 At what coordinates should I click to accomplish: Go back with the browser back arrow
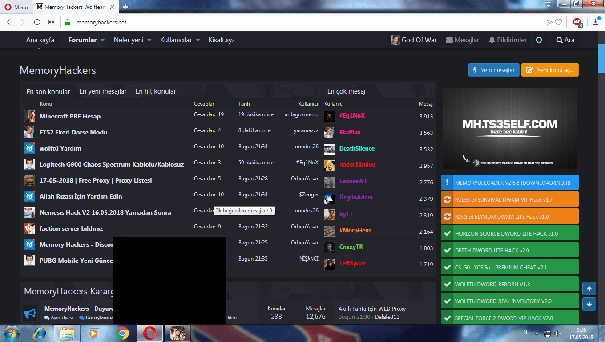tap(9, 22)
